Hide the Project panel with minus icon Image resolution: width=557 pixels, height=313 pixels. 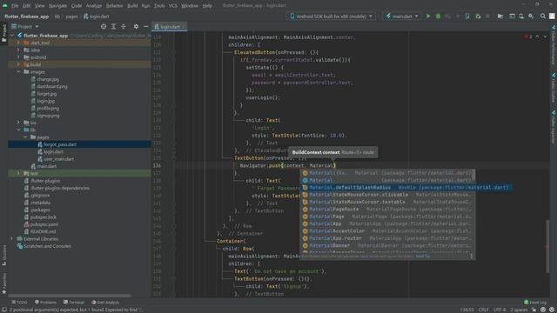pyautogui.click(x=146, y=27)
